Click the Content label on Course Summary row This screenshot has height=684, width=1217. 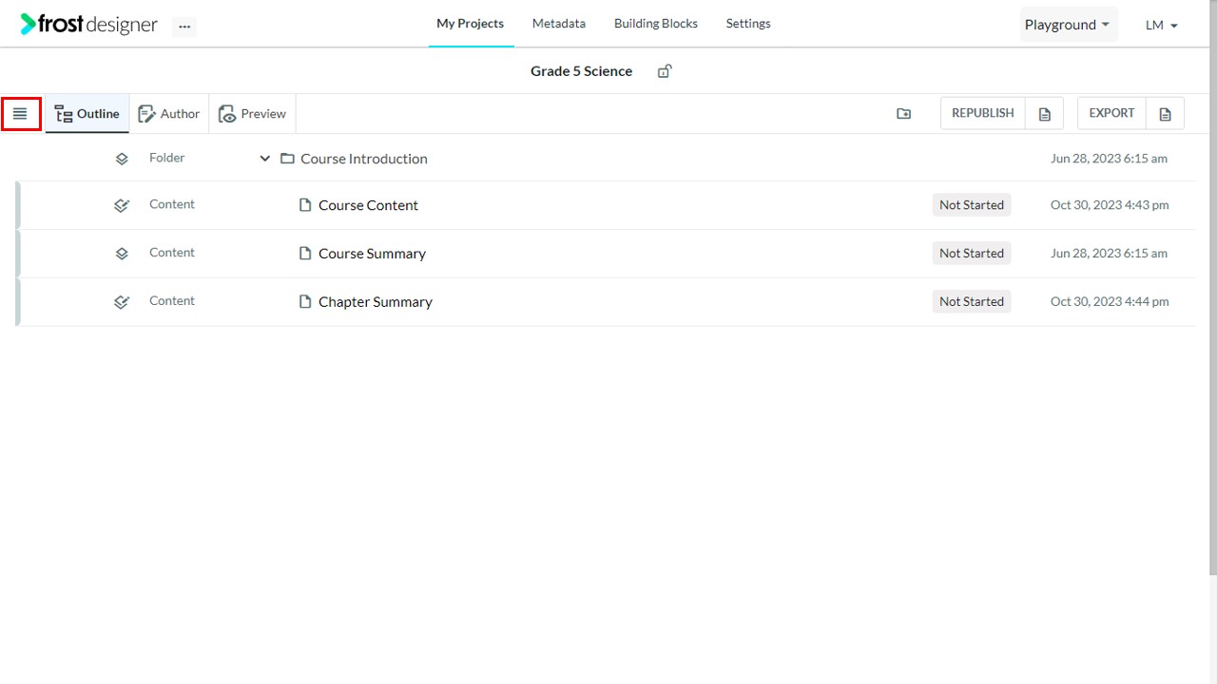click(x=172, y=253)
